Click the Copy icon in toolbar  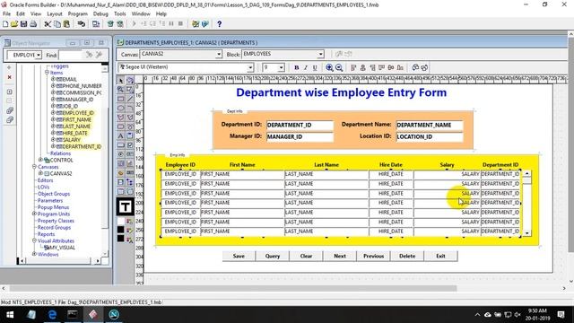pyautogui.click(x=57, y=24)
